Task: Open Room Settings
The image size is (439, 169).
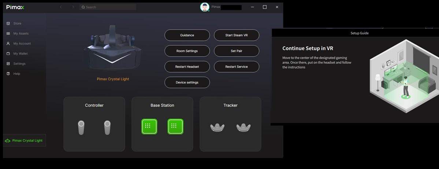Action: click(x=187, y=51)
